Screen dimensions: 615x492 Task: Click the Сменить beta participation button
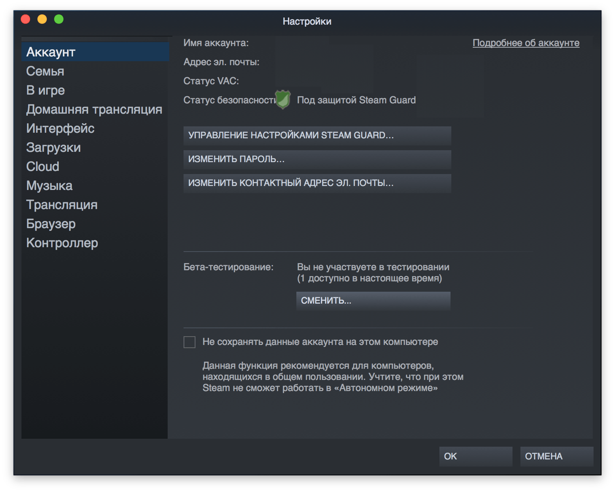(373, 301)
